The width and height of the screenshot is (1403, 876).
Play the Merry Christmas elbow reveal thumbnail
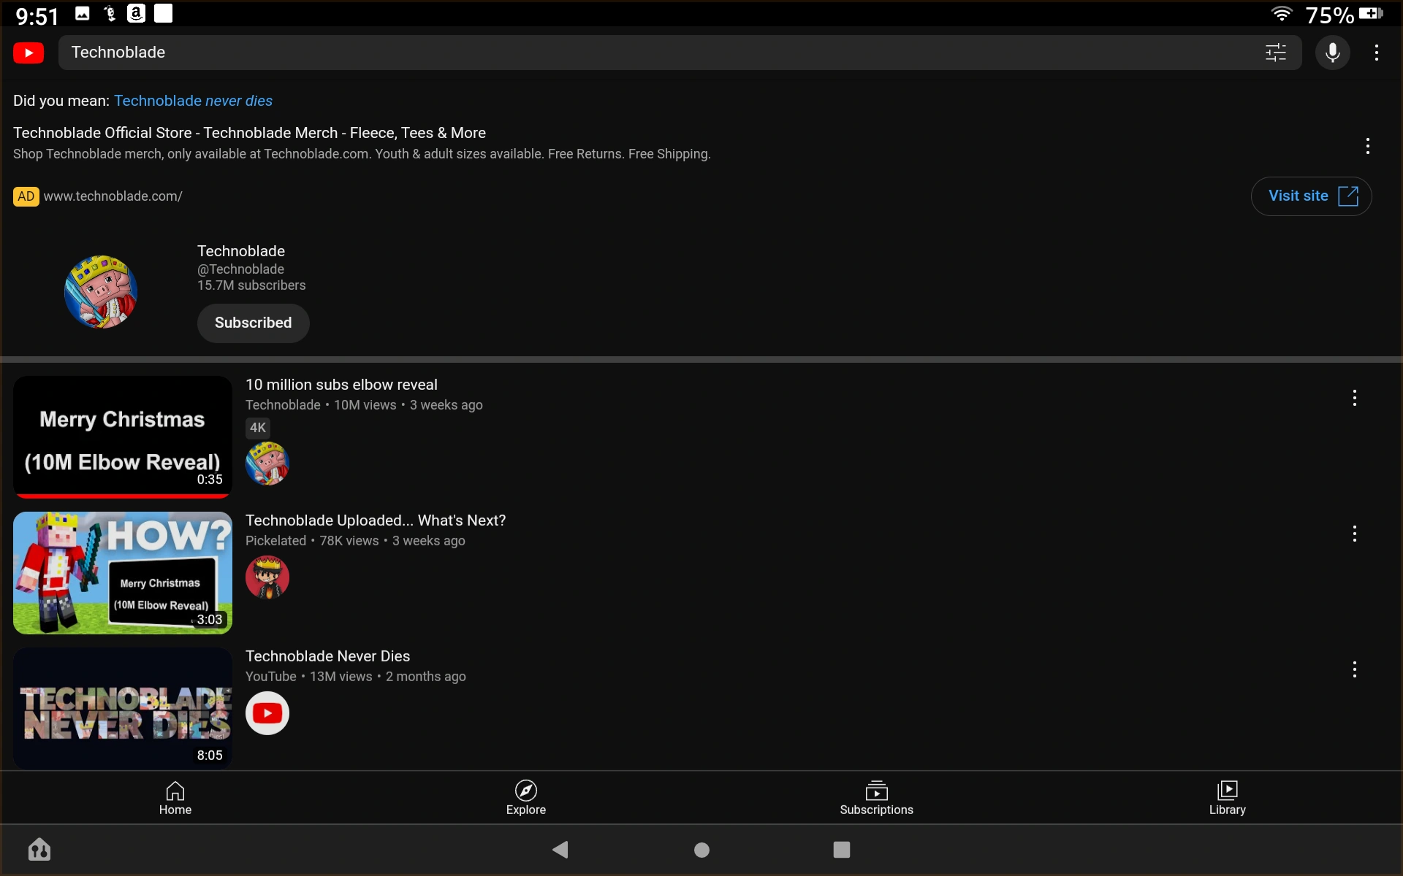pos(123,437)
